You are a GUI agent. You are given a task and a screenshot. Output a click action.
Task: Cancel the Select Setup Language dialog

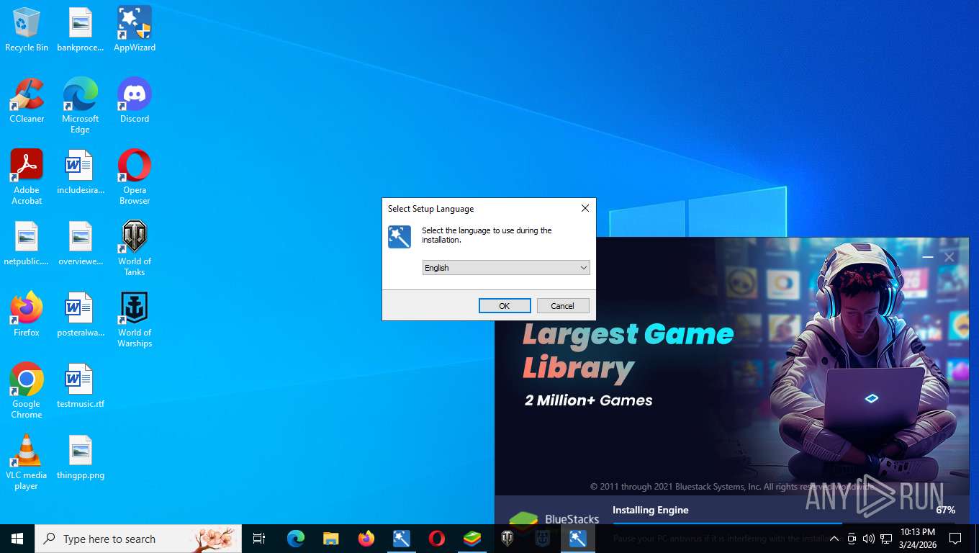(563, 306)
